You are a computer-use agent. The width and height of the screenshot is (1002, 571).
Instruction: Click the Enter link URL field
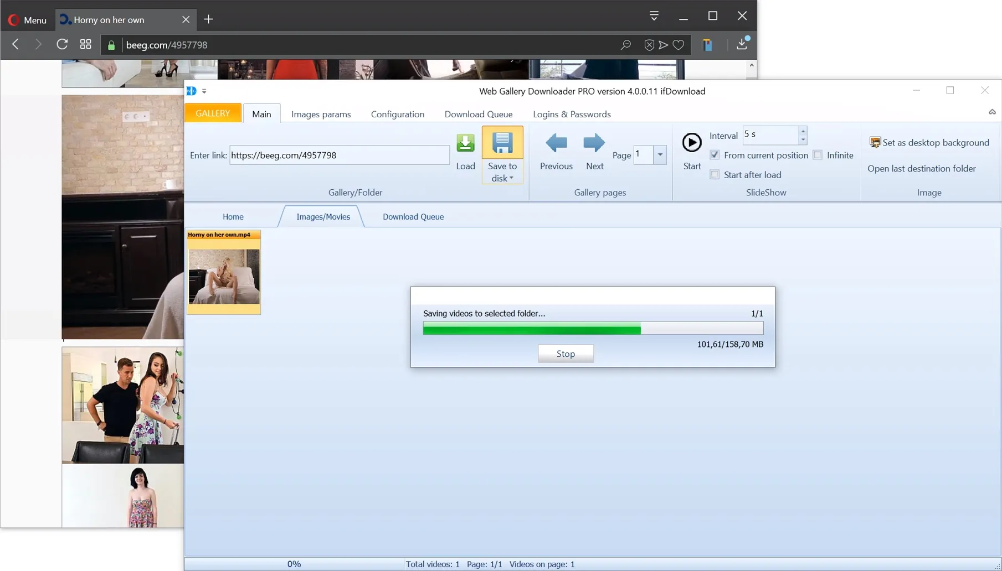click(x=339, y=155)
